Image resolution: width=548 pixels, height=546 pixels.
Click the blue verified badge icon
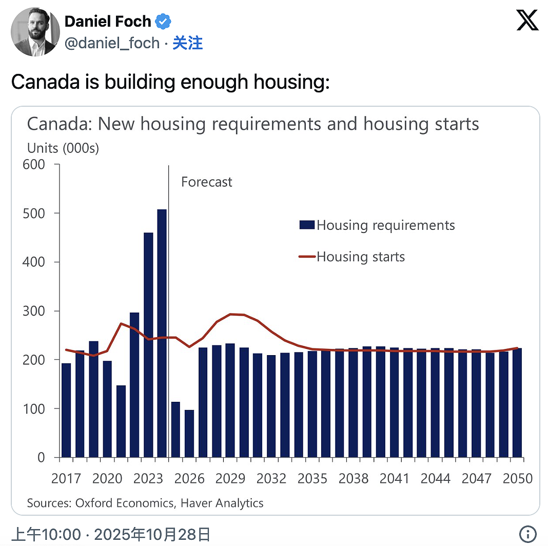tap(163, 22)
